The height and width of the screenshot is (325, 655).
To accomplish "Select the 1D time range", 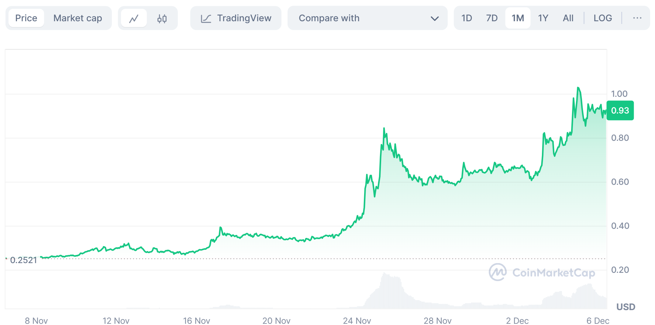I will click(x=467, y=18).
